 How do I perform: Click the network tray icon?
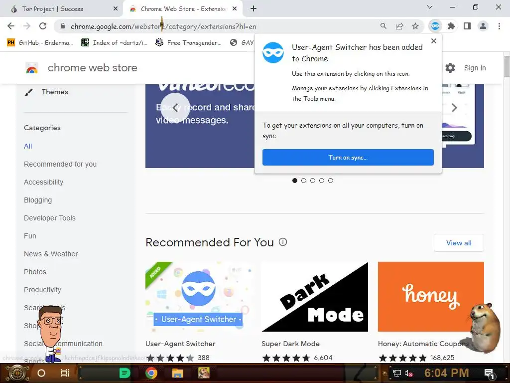point(397,373)
